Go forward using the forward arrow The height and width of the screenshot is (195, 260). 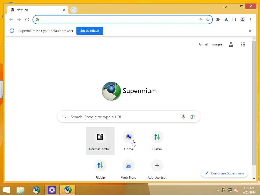19,20
